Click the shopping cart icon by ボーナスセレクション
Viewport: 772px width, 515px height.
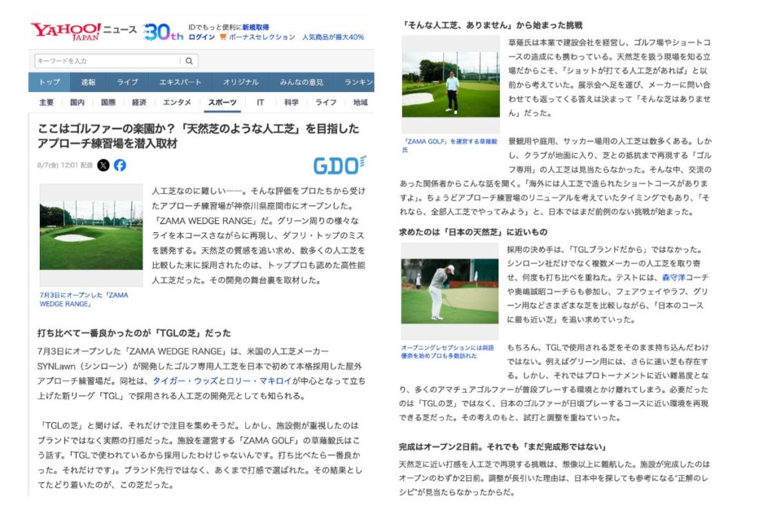223,37
